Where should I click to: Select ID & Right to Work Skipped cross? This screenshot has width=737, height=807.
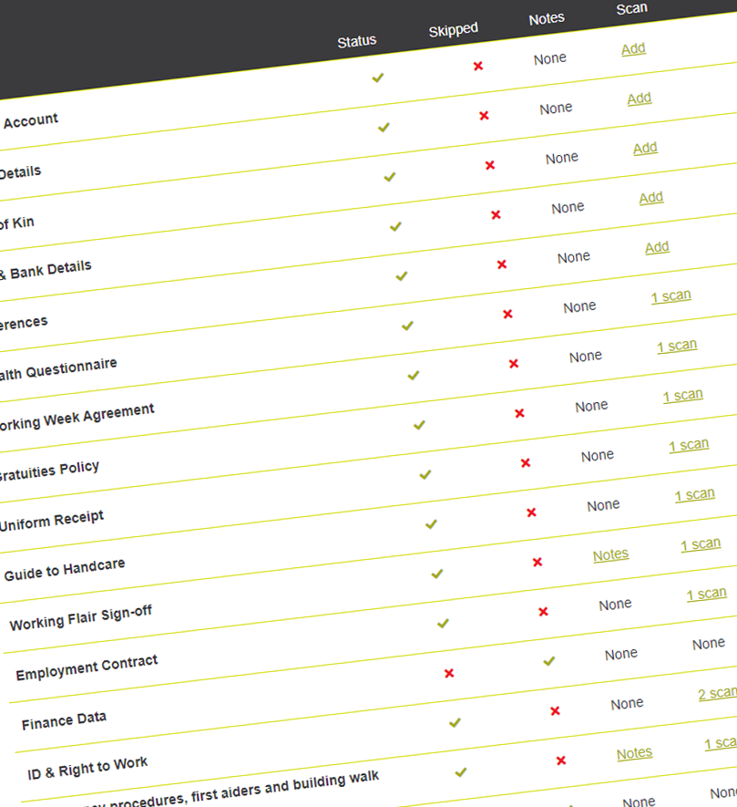(555, 711)
